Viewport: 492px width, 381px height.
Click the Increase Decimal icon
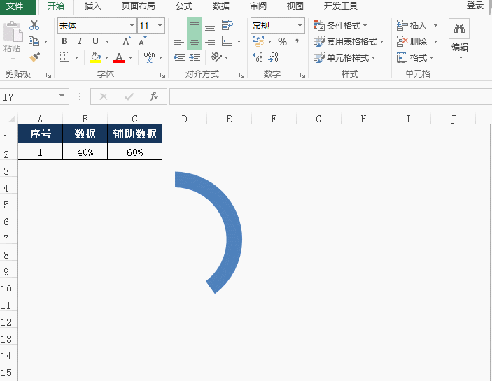tap(258, 57)
